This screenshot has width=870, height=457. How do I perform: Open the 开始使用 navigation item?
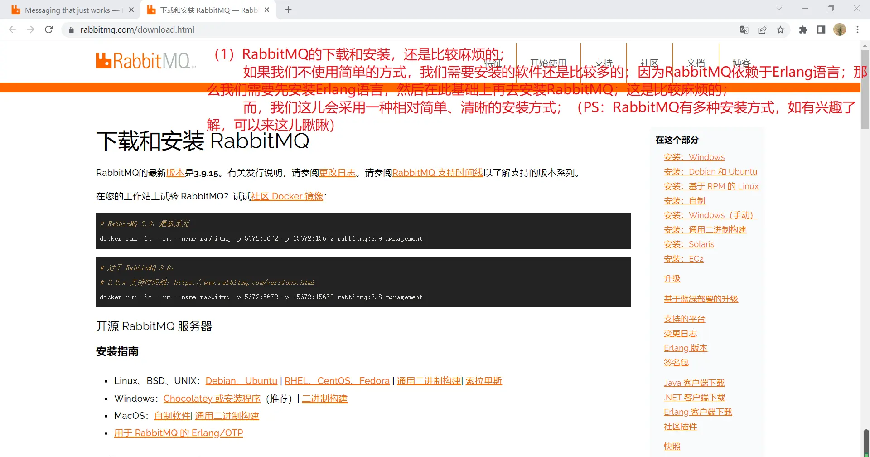[x=548, y=63]
